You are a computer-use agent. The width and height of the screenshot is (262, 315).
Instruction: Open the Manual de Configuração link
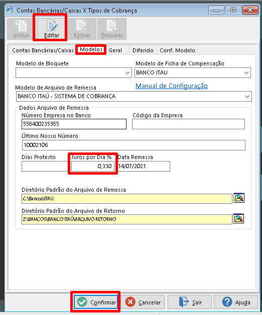coord(172,86)
